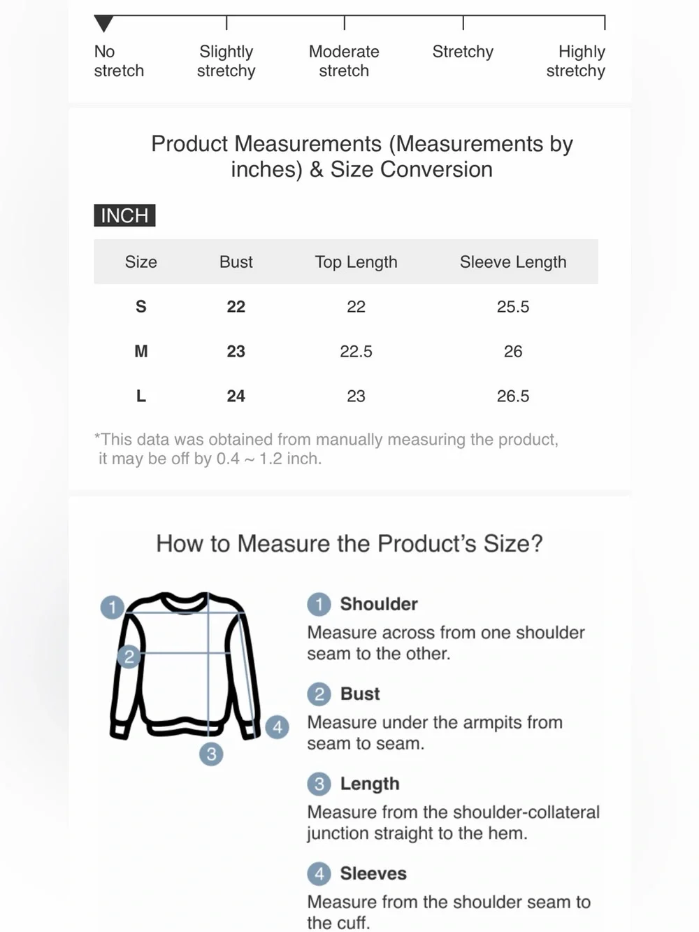Click number 3 badge beside Length heading
The height and width of the screenshot is (932, 699).
(319, 784)
